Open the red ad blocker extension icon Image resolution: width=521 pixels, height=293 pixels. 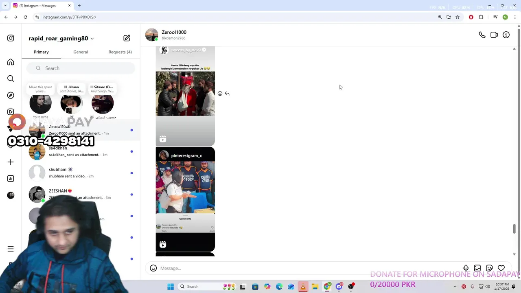coord(471,17)
